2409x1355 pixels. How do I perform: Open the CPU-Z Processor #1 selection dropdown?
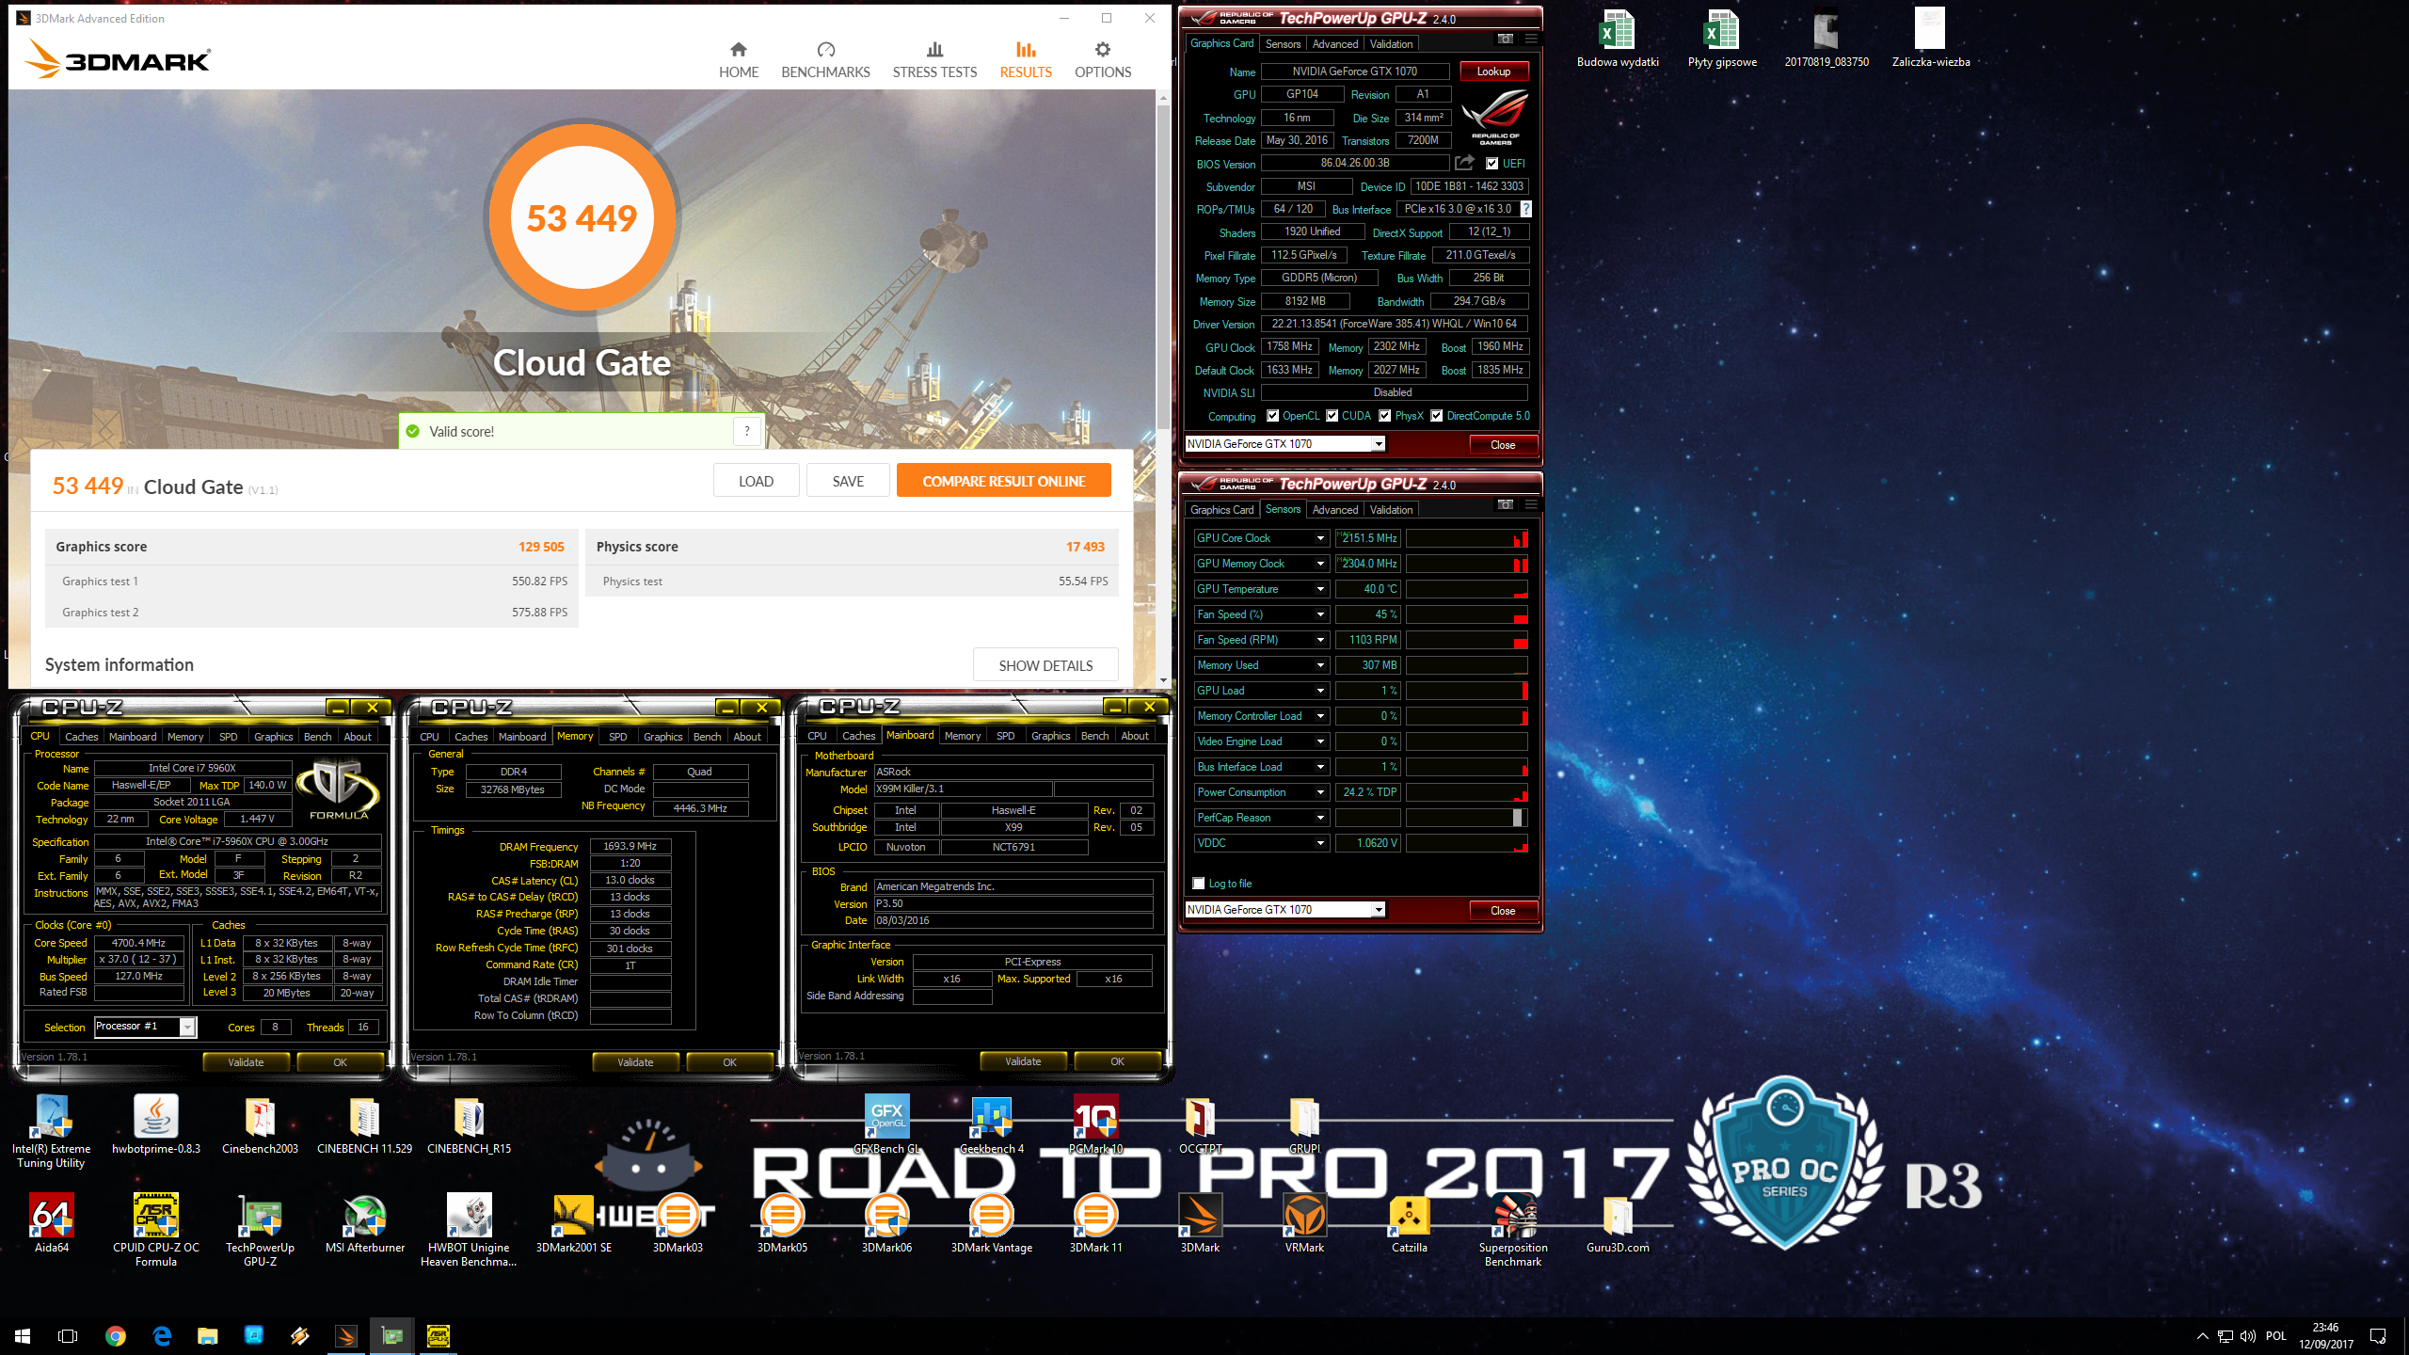click(187, 1027)
